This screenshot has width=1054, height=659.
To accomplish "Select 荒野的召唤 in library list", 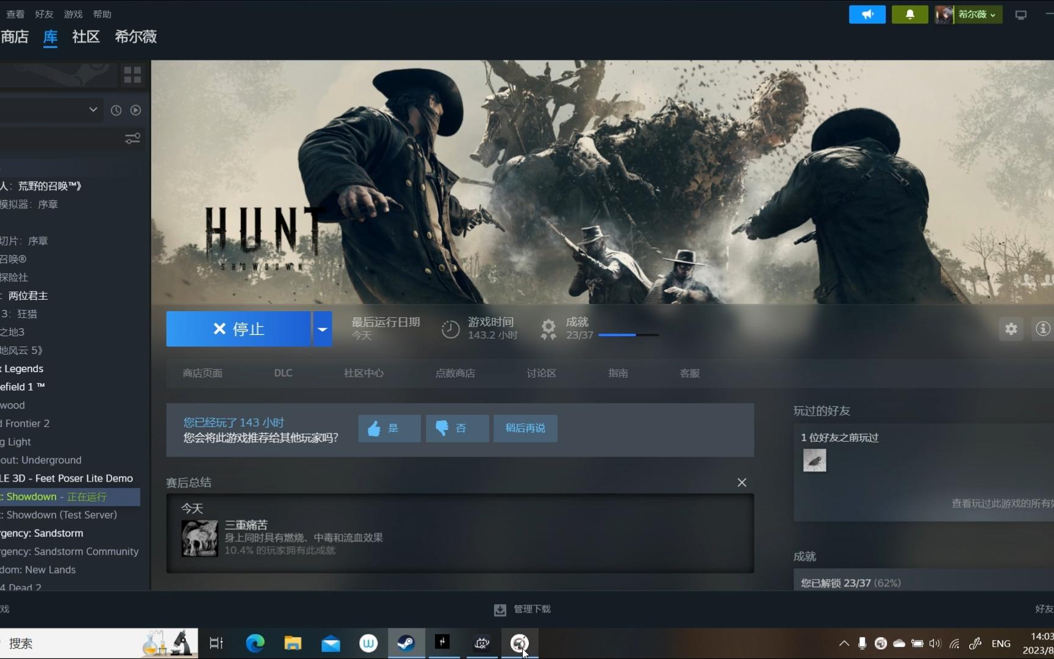I will pyautogui.click(x=70, y=186).
